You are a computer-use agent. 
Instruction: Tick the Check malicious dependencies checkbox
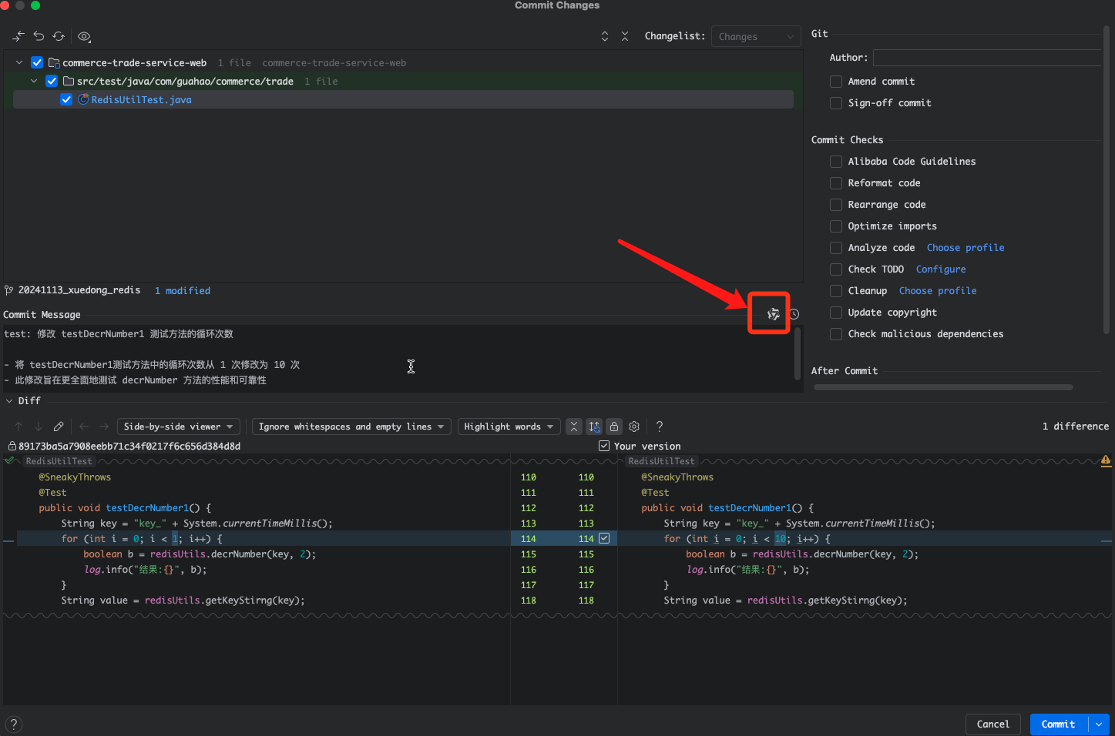tap(836, 334)
